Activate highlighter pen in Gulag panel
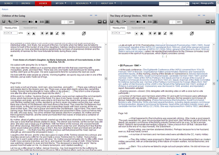 coord(57,33)
